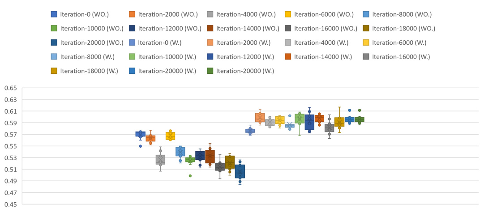The height and width of the screenshot is (213, 484).
Task: Select the Iteration-8000 (WO.) legend label
Action: coord(402,14)
